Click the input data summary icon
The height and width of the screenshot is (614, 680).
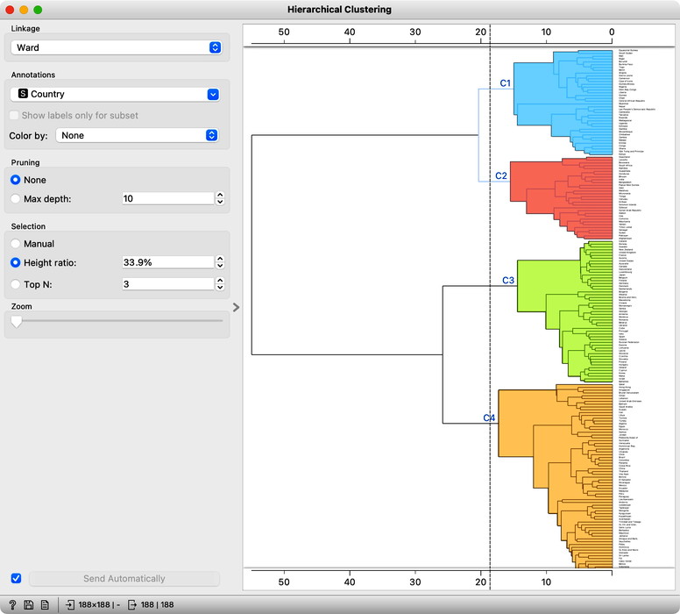coord(70,604)
